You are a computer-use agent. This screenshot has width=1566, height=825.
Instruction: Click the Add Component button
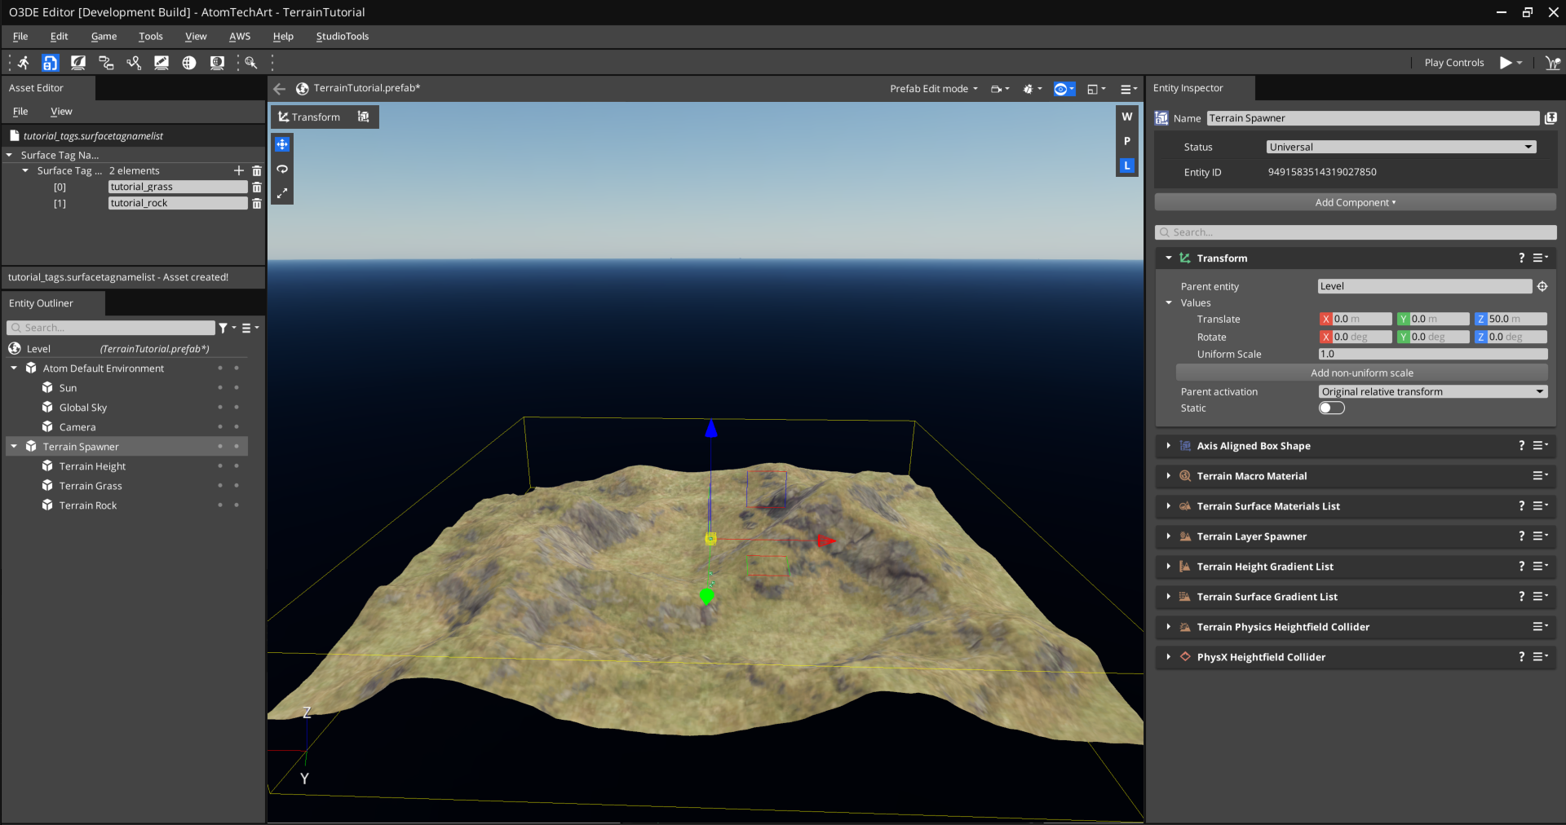[1355, 202]
